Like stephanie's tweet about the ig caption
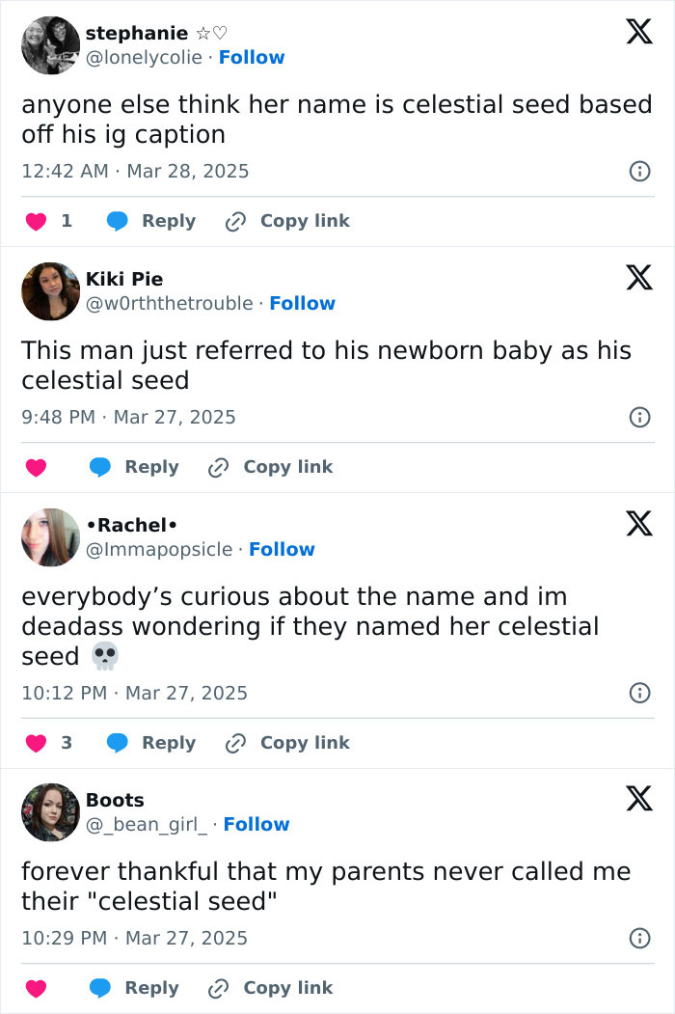The width and height of the screenshot is (675, 1014). (x=36, y=220)
